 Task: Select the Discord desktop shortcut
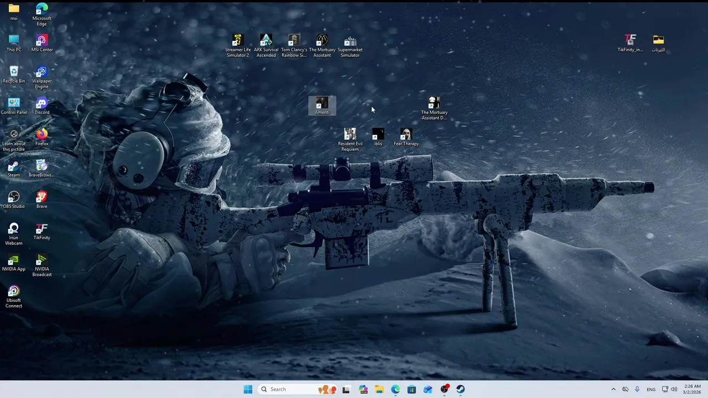click(41, 106)
